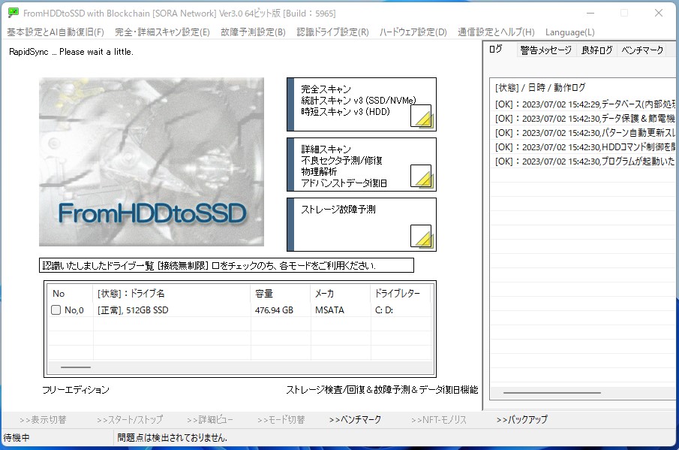Click the >>表示切替 button
Screen dimensions: 679x450
pyautogui.click(x=43, y=420)
